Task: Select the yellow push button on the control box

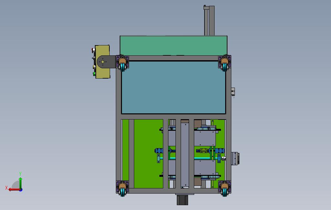Action: [94, 67]
